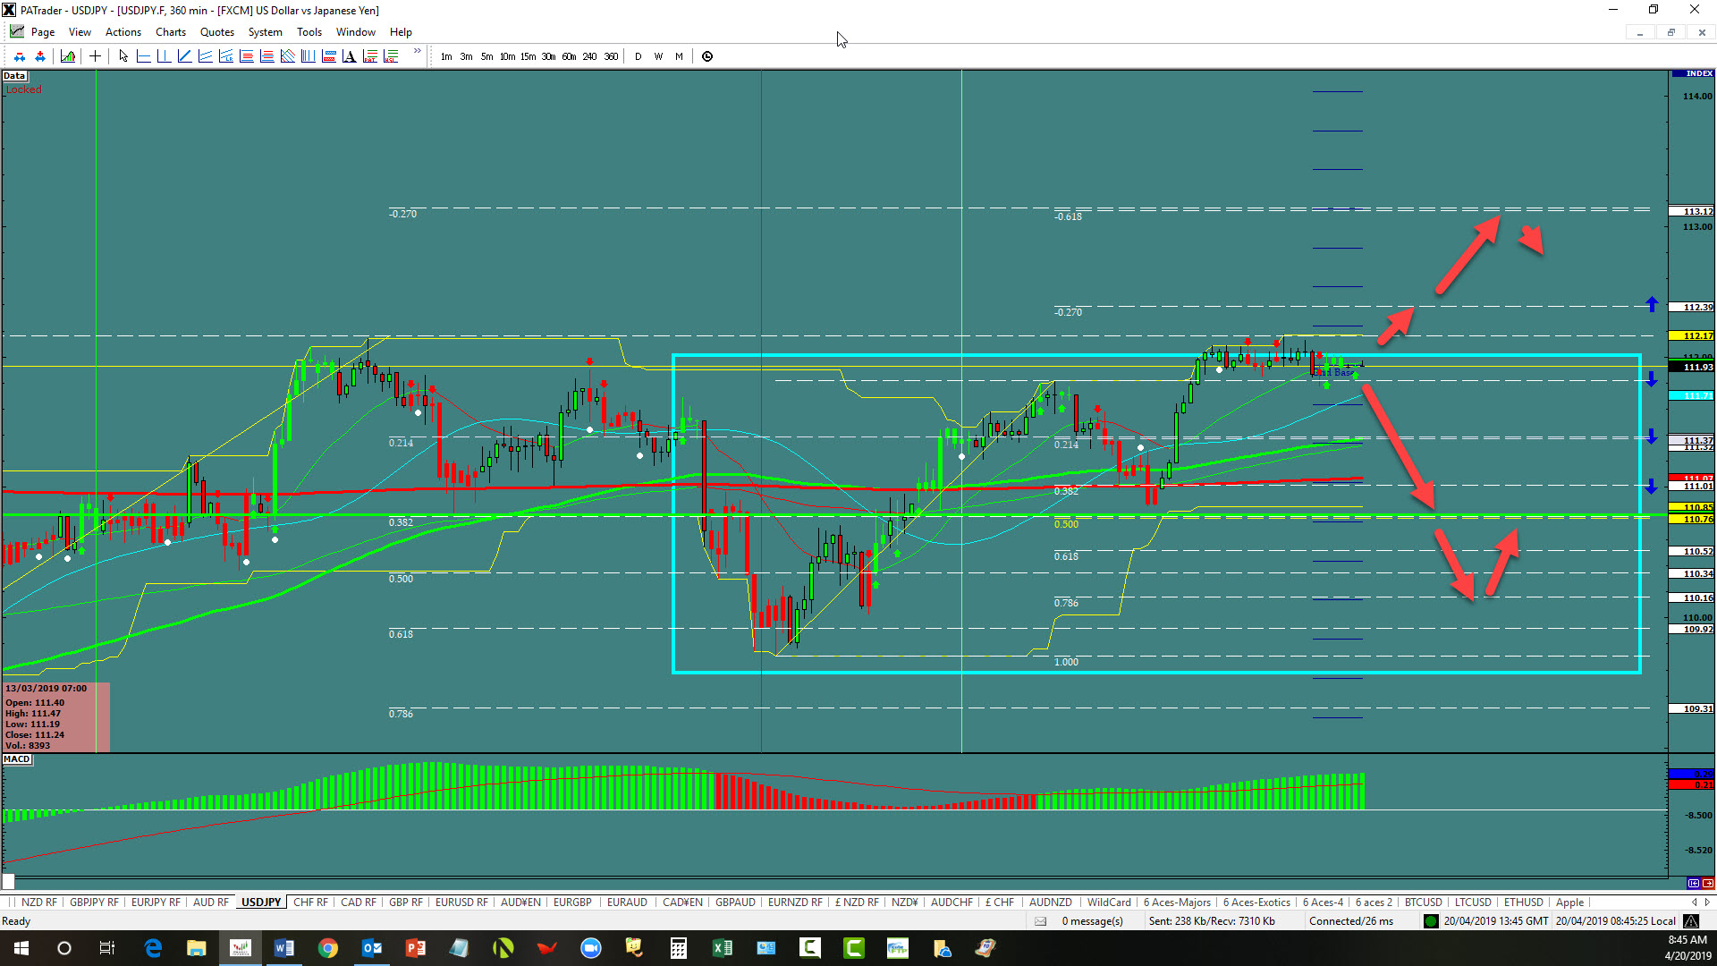Image resolution: width=1717 pixels, height=966 pixels.
Task: Switch chart to 1m timeframe
Action: point(446,56)
